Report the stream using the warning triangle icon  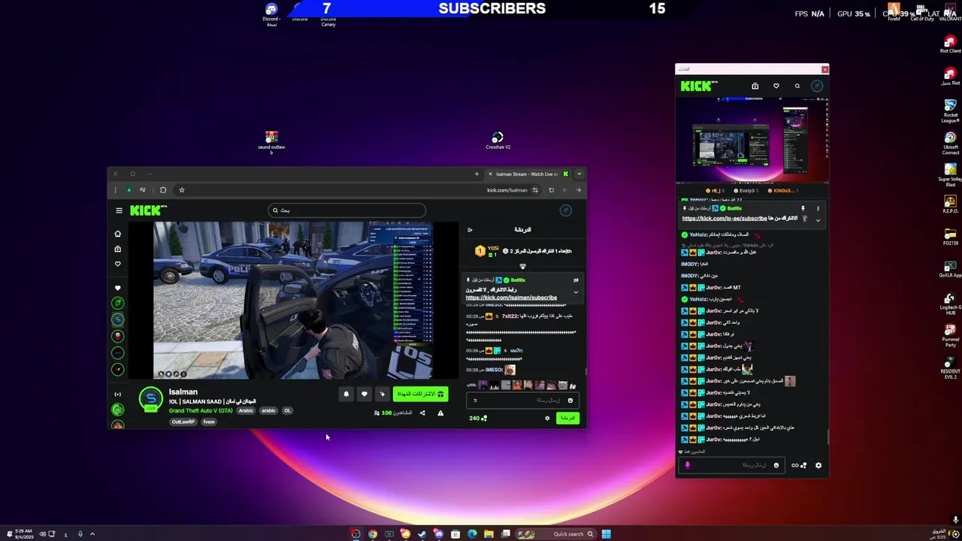coord(440,413)
